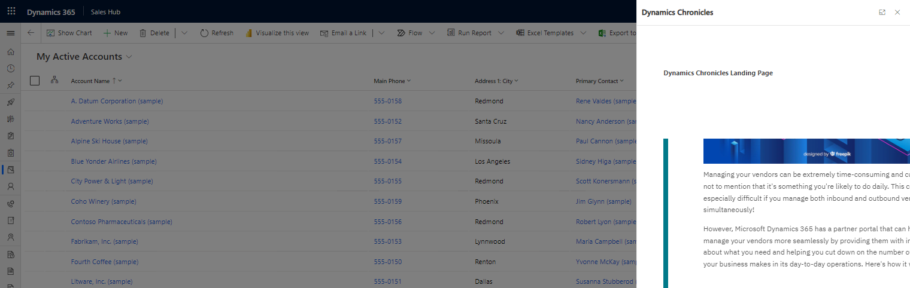Viewport: 910px width, 288px height.
Task: Click the Email a Link envelope icon
Action: pos(324,33)
